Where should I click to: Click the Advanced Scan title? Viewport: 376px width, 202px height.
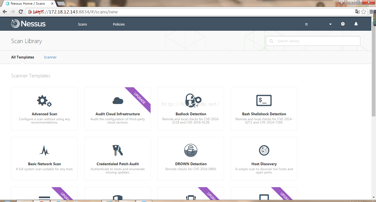coord(44,114)
